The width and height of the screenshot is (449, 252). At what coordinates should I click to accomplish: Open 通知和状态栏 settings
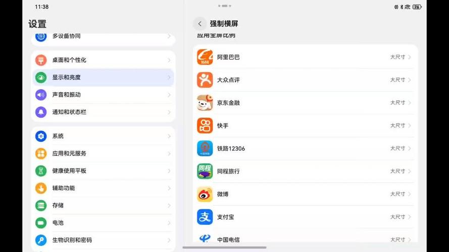103,112
